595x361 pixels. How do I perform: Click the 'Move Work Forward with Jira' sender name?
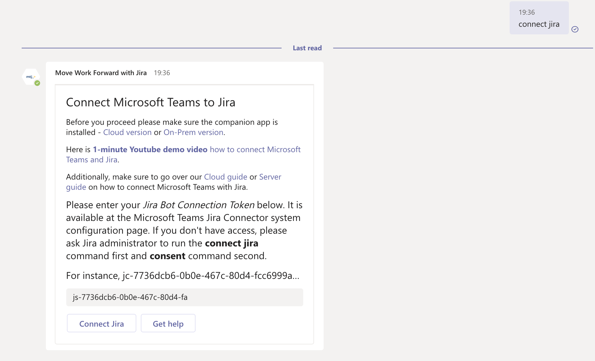click(101, 73)
